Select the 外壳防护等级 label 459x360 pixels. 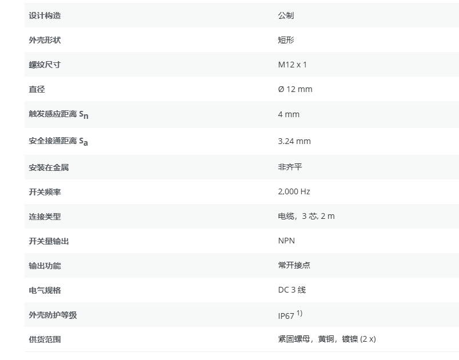click(53, 315)
